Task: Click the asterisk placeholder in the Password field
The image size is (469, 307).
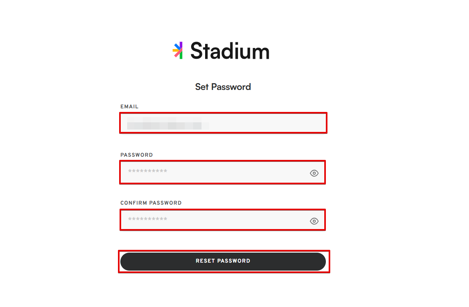Action: (x=148, y=171)
